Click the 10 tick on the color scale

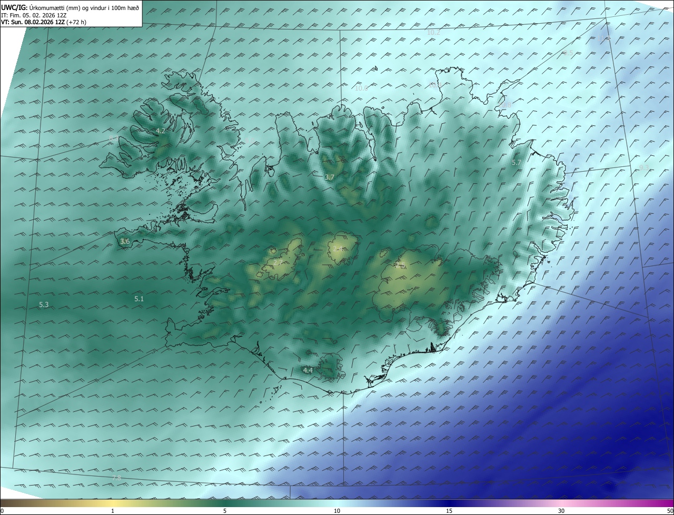[337, 511]
